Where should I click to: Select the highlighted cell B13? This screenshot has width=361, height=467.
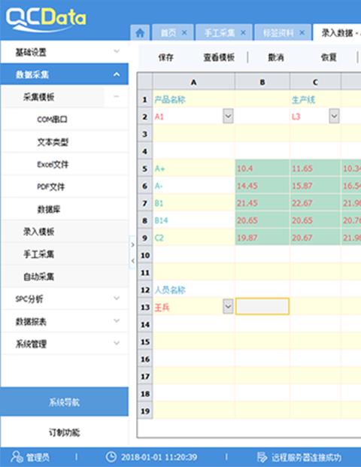coord(262,307)
